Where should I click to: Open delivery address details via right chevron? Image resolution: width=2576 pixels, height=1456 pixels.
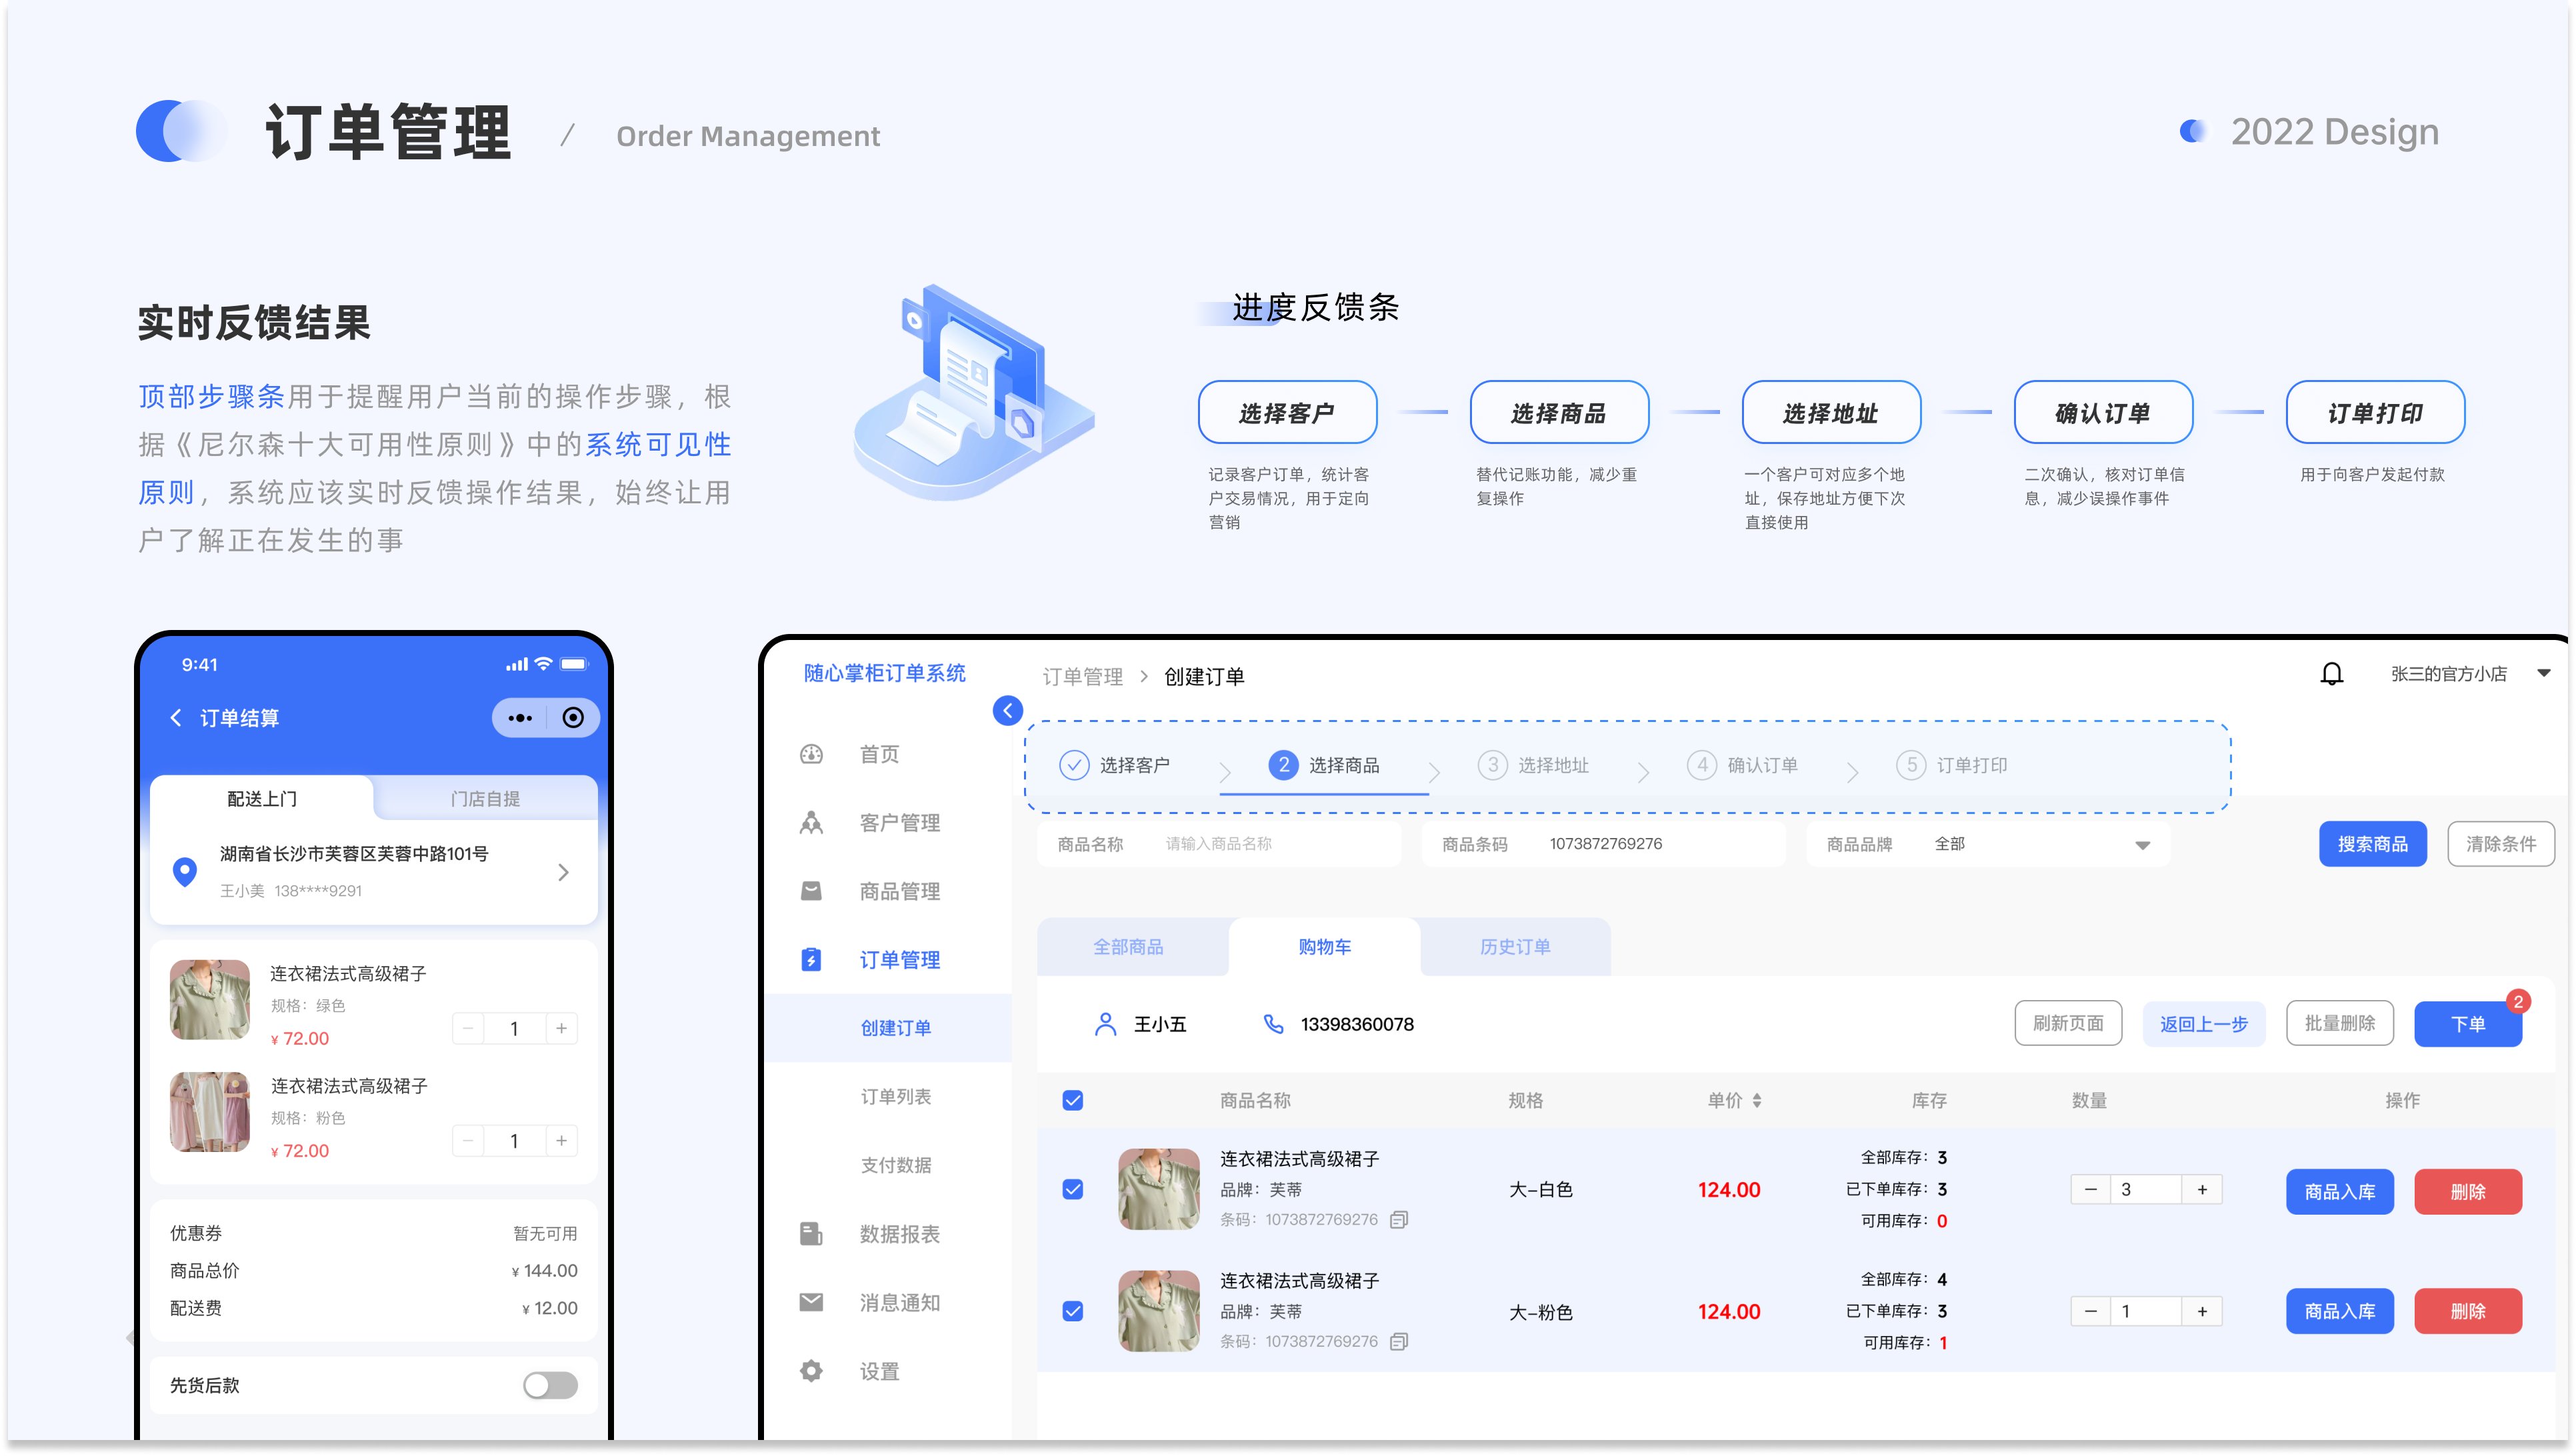(564, 871)
